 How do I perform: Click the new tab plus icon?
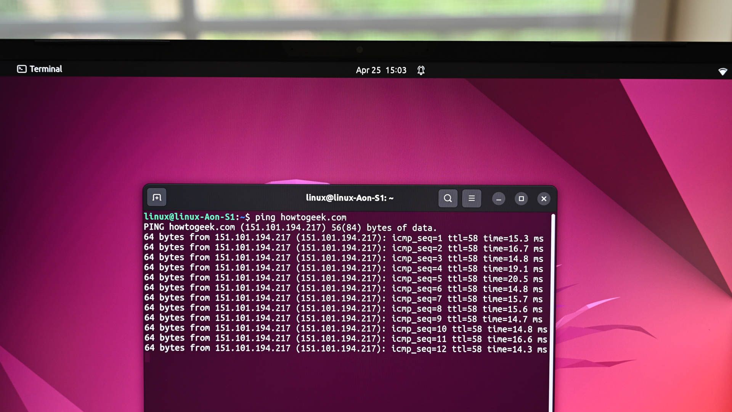click(157, 198)
